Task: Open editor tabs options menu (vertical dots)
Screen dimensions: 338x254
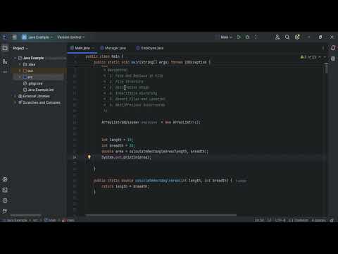Action: 323,48
